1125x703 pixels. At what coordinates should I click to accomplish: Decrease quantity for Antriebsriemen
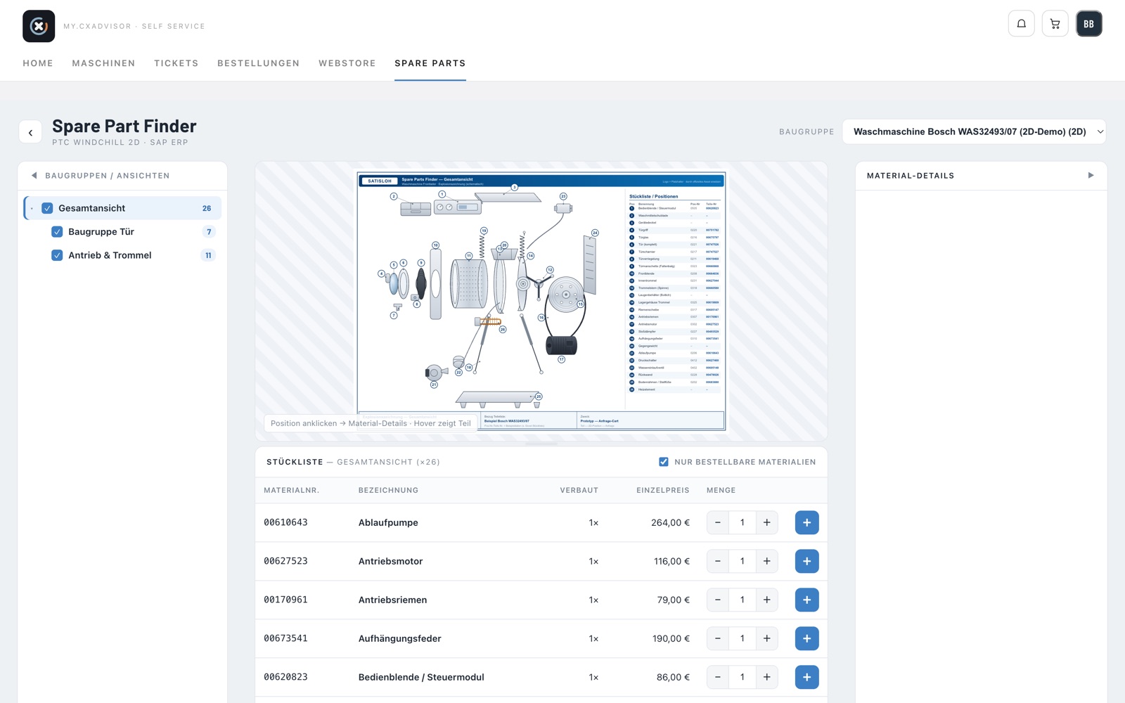click(x=718, y=600)
